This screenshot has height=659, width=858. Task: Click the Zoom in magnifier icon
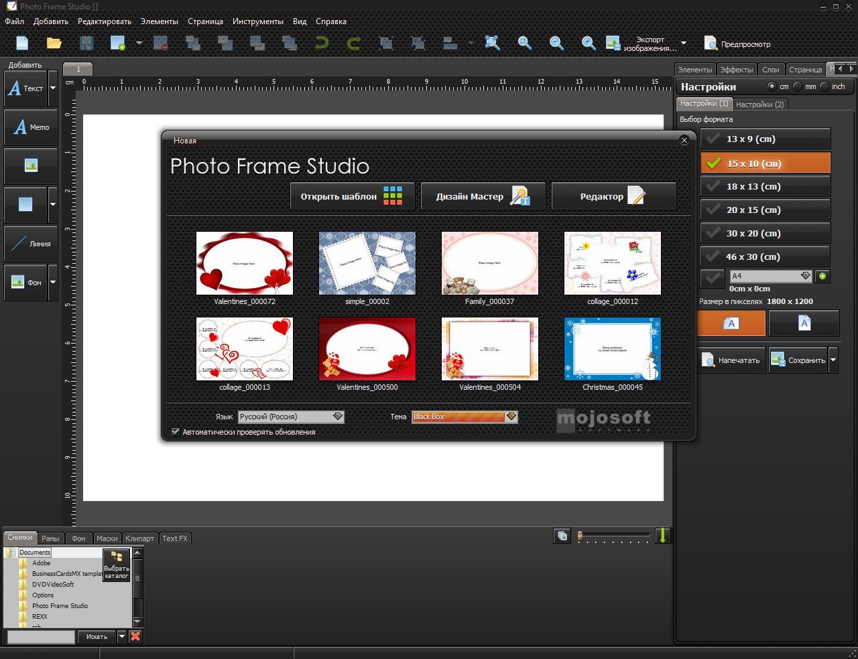pyautogui.click(x=589, y=43)
